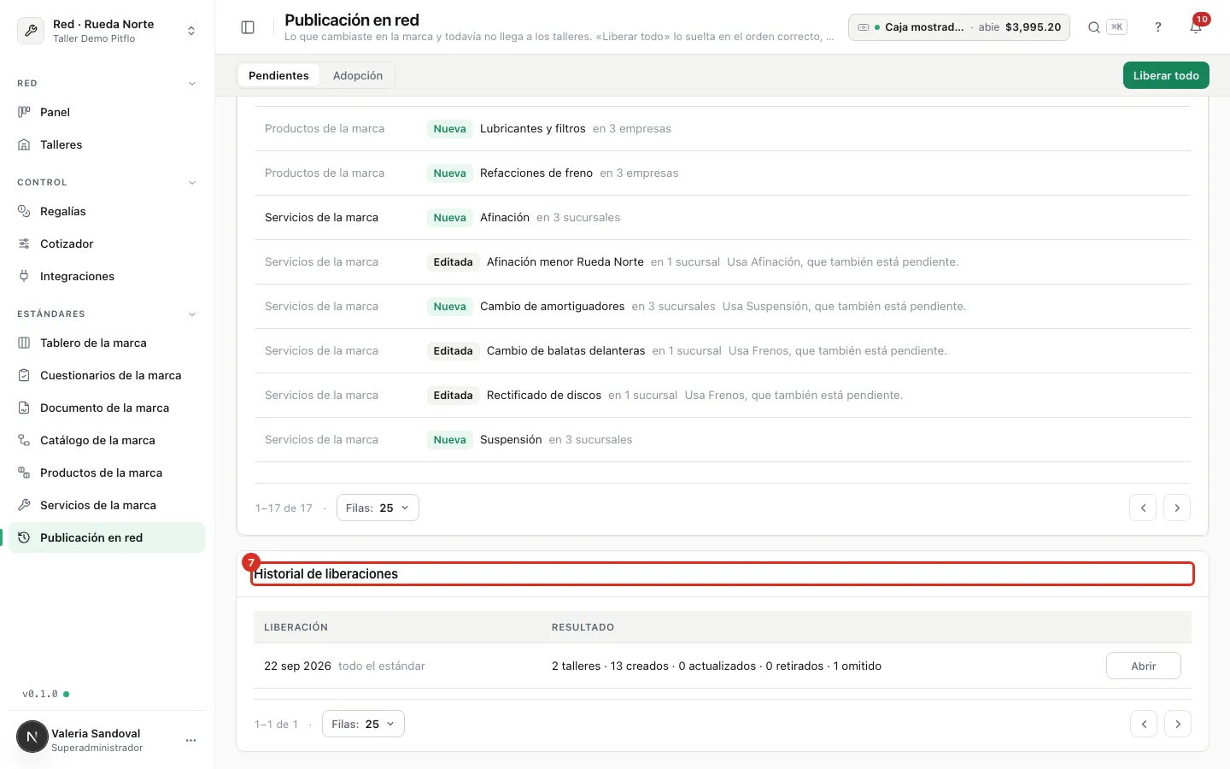The width and height of the screenshot is (1230, 769).
Task: Open user options three-dot menu
Action: pos(190,740)
